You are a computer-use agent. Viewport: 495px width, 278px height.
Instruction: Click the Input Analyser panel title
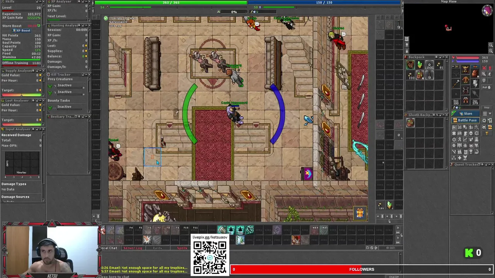[18, 129]
